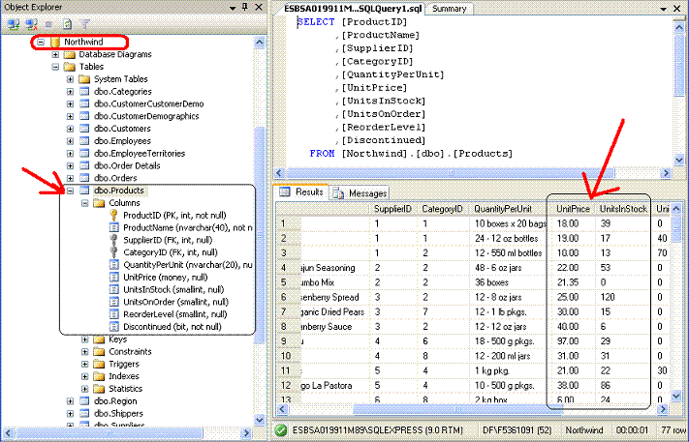Click the ProductID primary key icon

click(x=113, y=215)
